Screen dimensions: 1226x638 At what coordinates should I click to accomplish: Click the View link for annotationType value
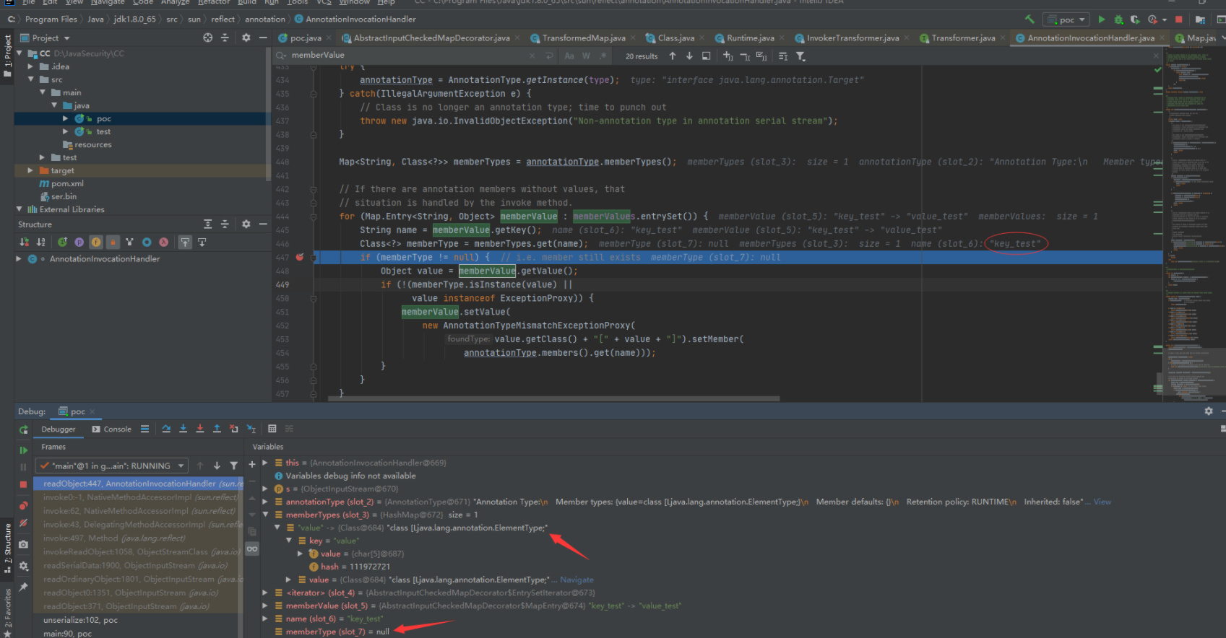click(1102, 502)
